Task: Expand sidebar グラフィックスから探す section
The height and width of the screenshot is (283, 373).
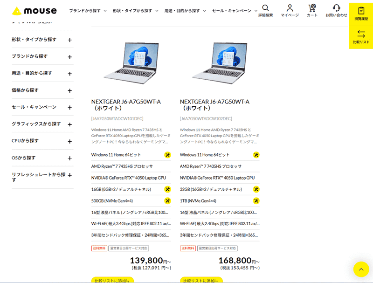Action: [x=42, y=124]
